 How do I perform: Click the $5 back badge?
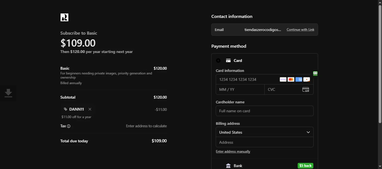click(305, 166)
